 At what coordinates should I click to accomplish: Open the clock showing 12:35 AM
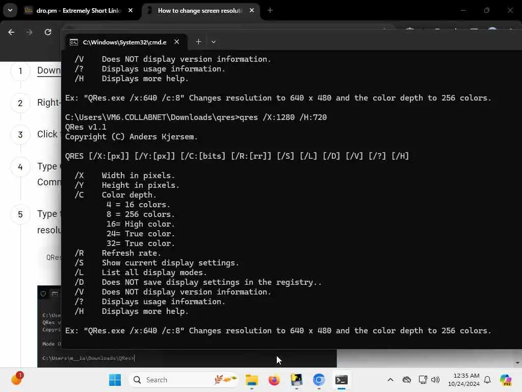[x=463, y=380]
